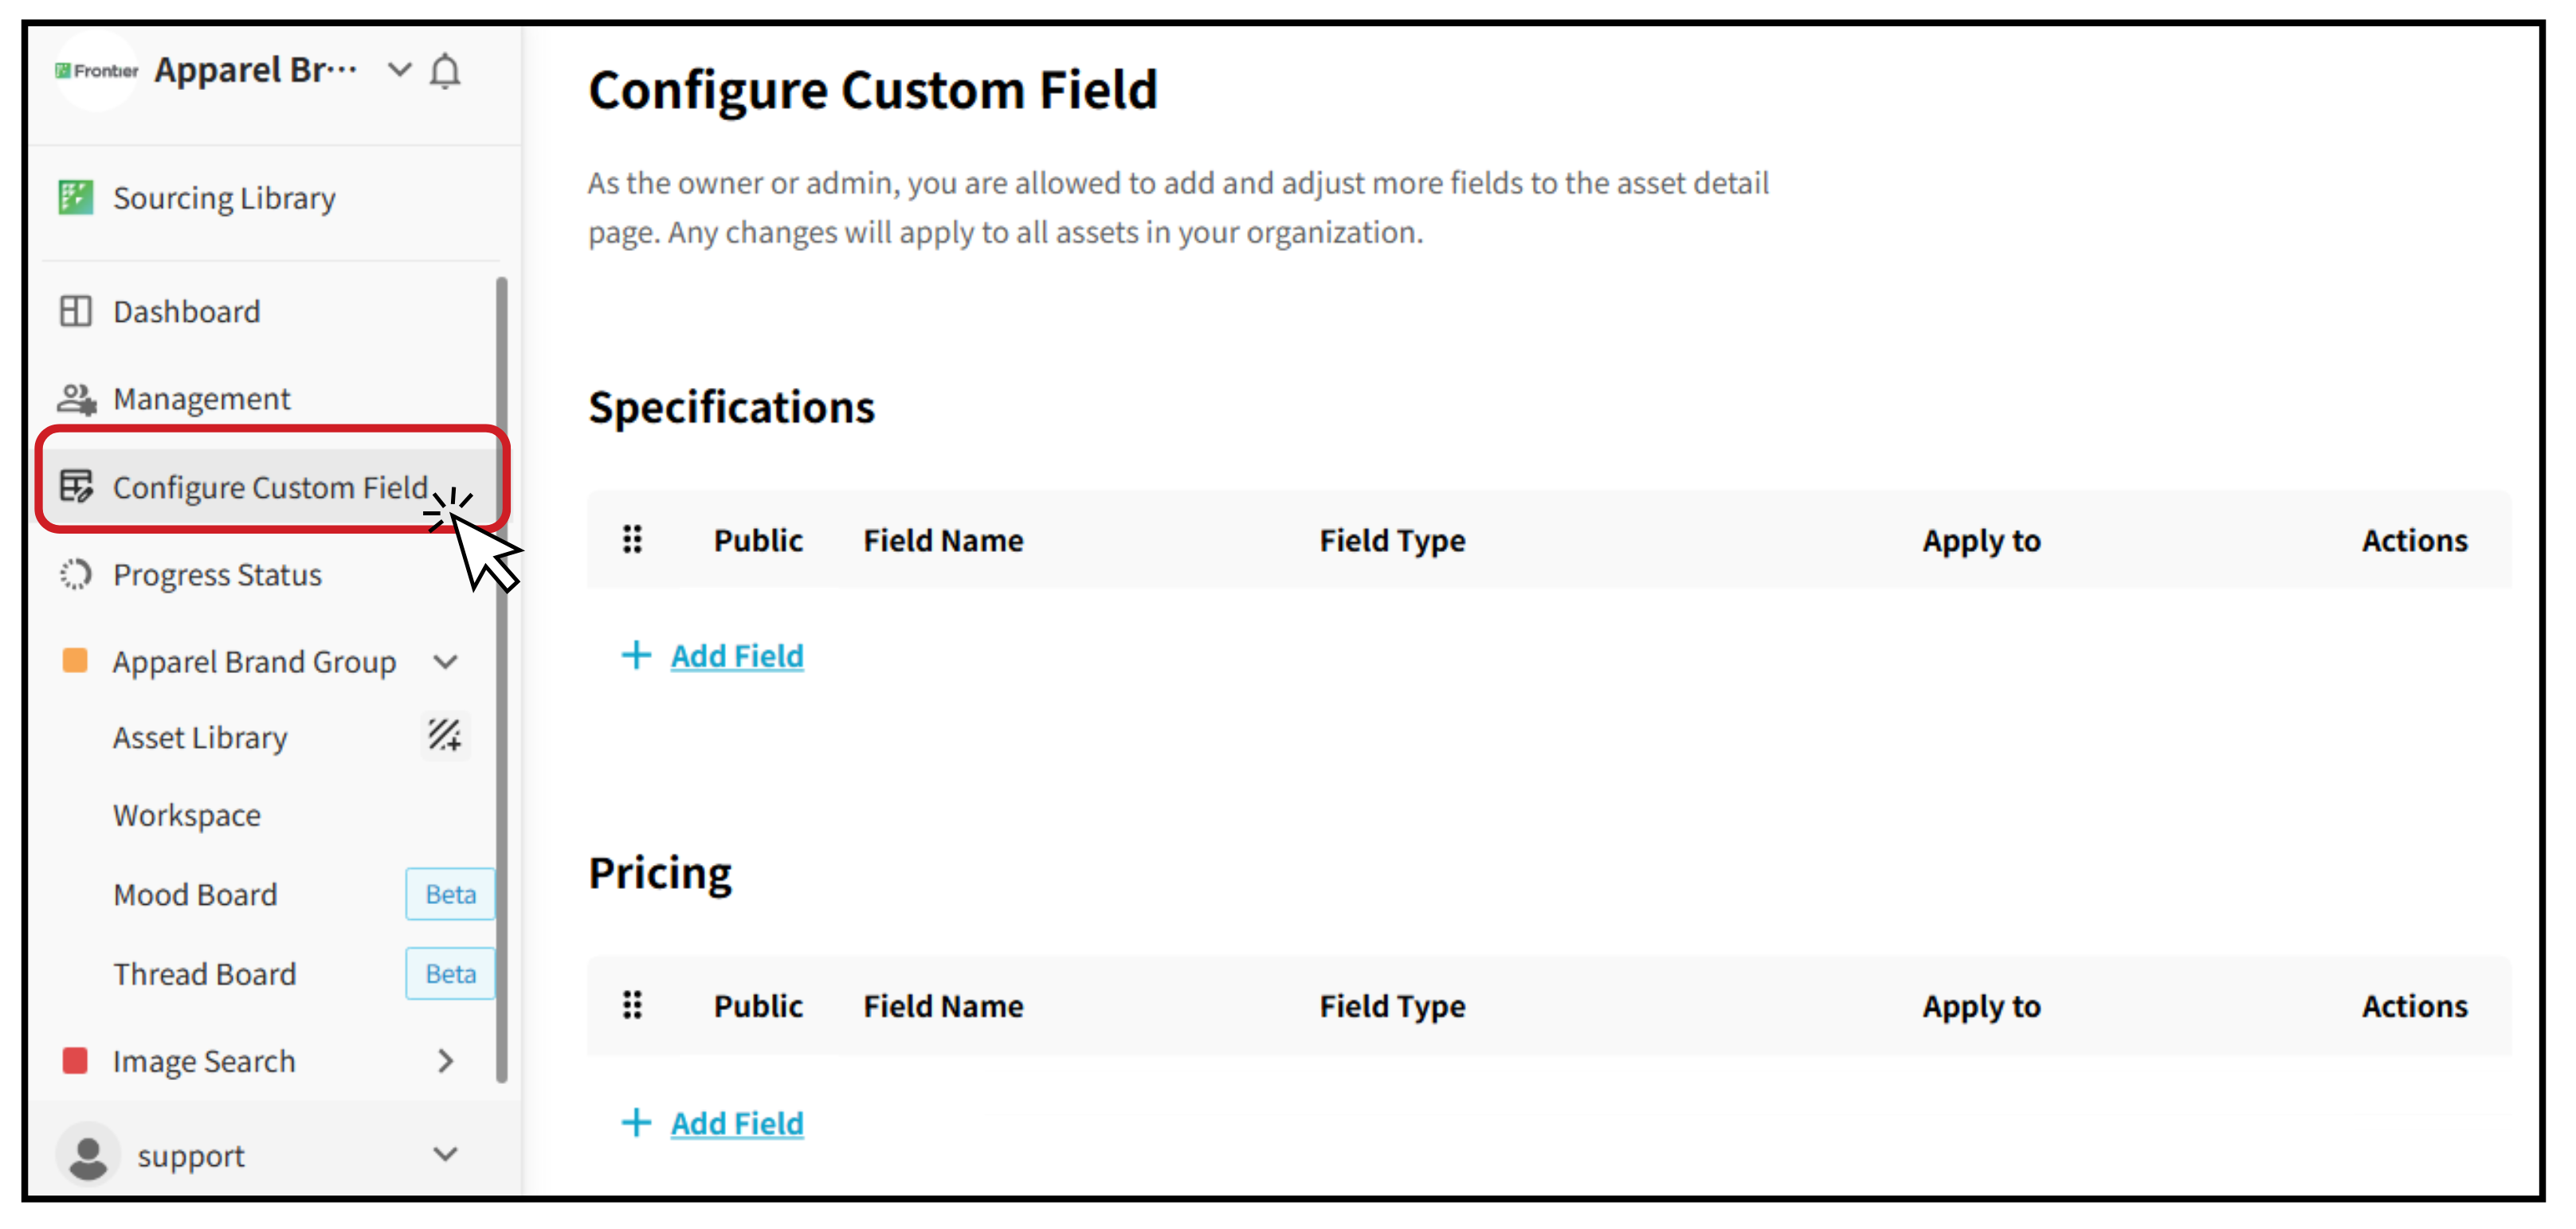Click the Pricing table drag-handle icon

click(632, 1005)
